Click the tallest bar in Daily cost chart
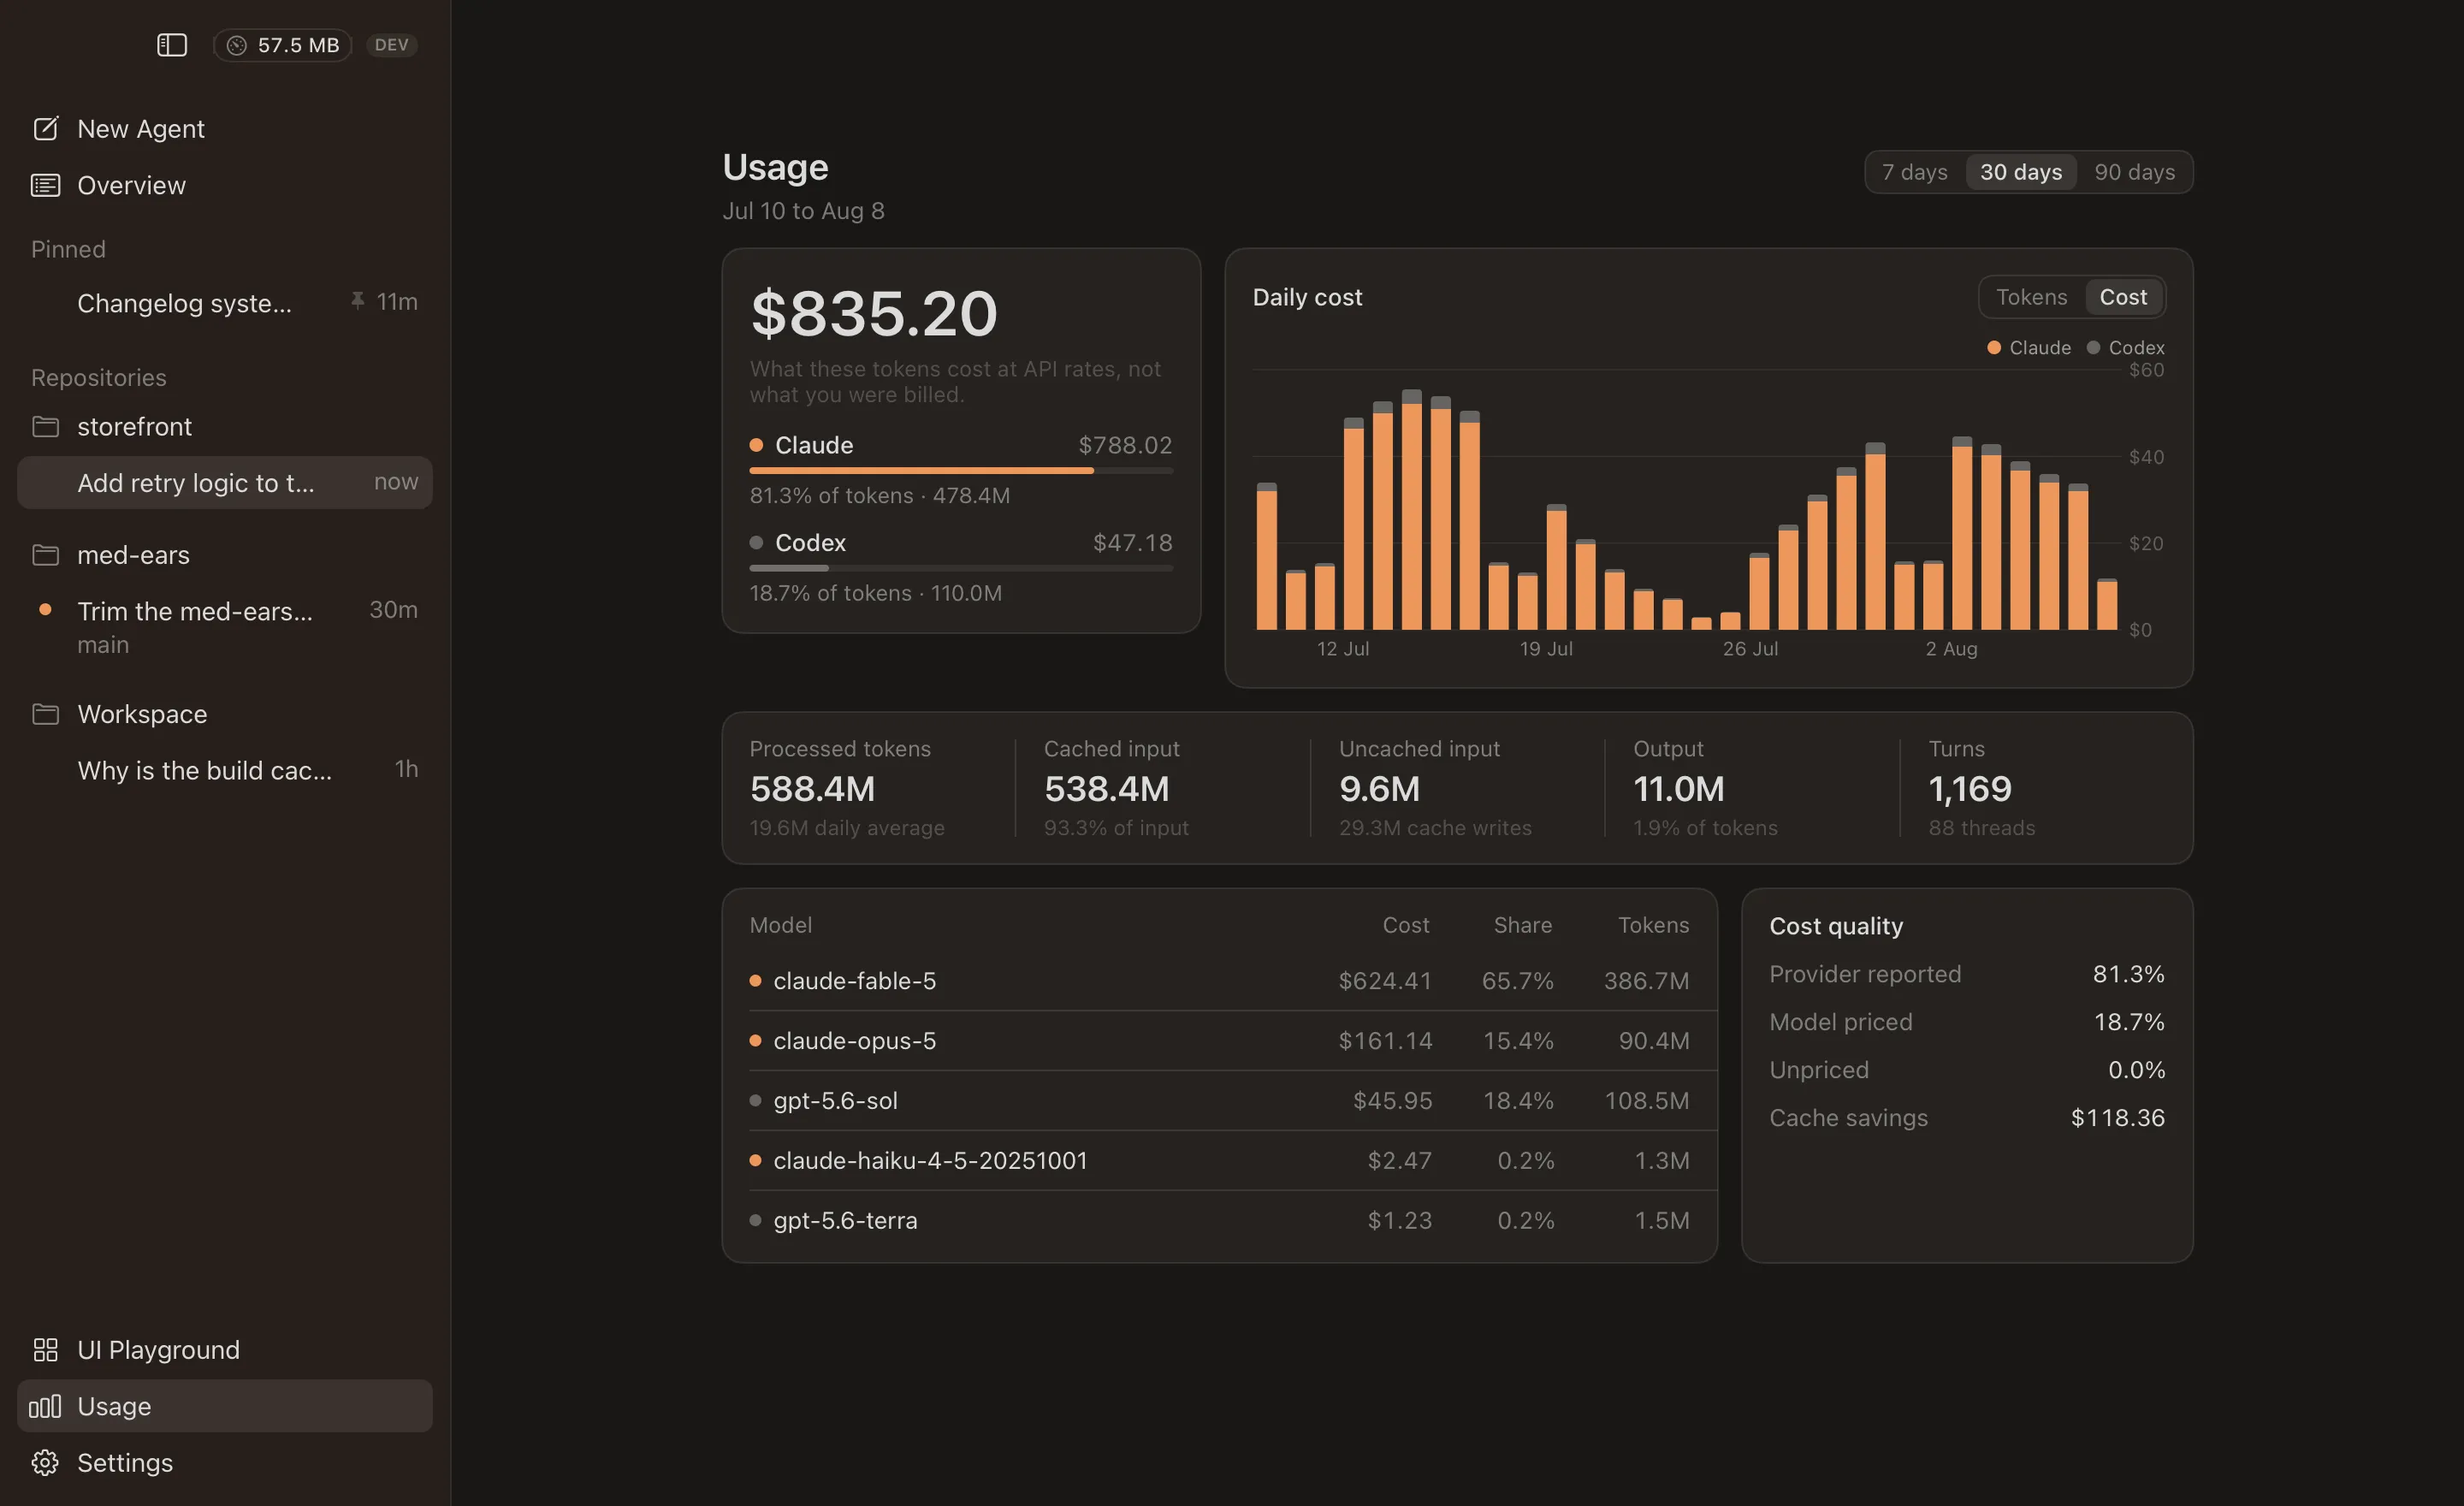The height and width of the screenshot is (1506, 2464). (1411, 510)
